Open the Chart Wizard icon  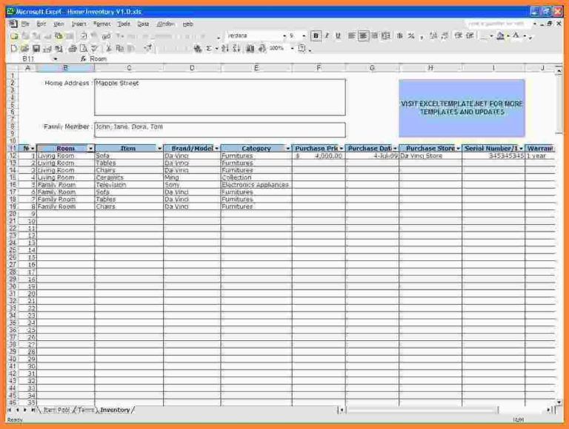coord(250,49)
